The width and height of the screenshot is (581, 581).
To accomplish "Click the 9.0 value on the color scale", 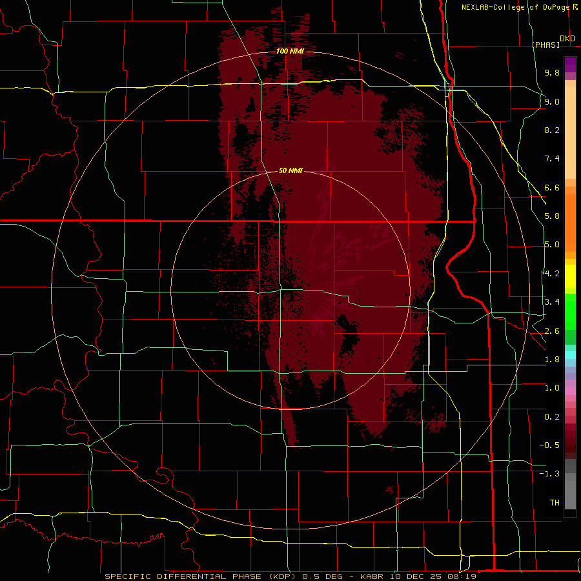I will (x=552, y=101).
